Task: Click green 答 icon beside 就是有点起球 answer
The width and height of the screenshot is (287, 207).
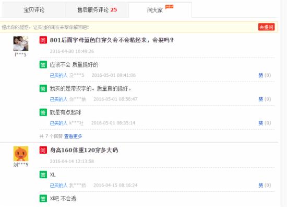Action: point(43,112)
